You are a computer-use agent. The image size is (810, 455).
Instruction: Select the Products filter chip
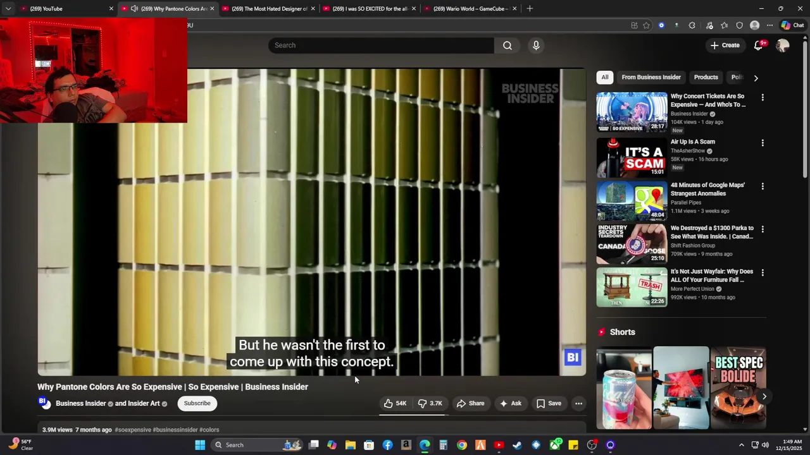click(x=706, y=77)
